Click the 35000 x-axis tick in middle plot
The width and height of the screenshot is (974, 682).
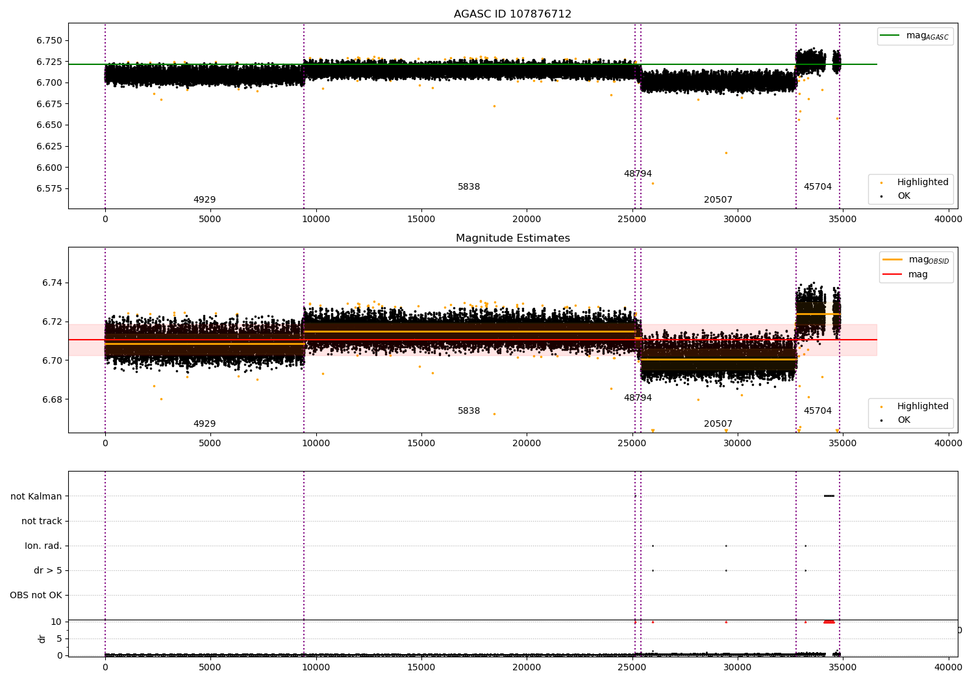[x=843, y=444]
